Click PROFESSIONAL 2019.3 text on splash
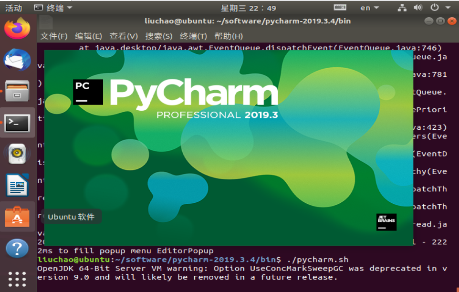 [x=217, y=115]
